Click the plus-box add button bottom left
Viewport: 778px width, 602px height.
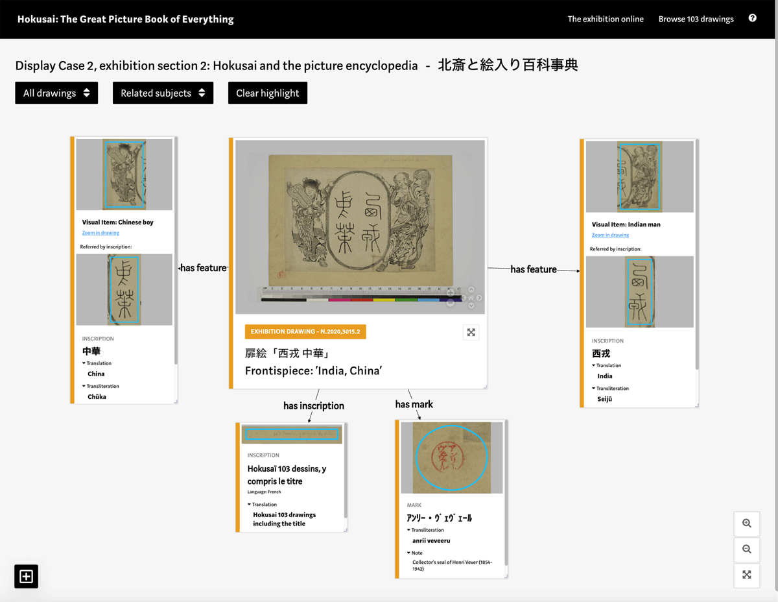coord(27,576)
